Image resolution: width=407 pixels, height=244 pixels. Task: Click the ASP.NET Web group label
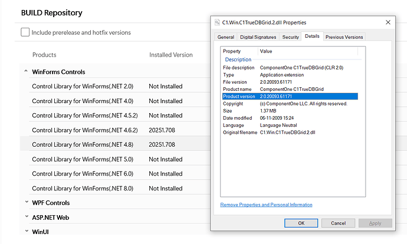click(50, 217)
